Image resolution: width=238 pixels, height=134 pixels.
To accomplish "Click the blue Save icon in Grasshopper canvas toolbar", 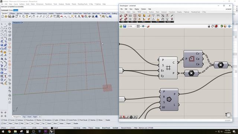I will coord(125,26).
